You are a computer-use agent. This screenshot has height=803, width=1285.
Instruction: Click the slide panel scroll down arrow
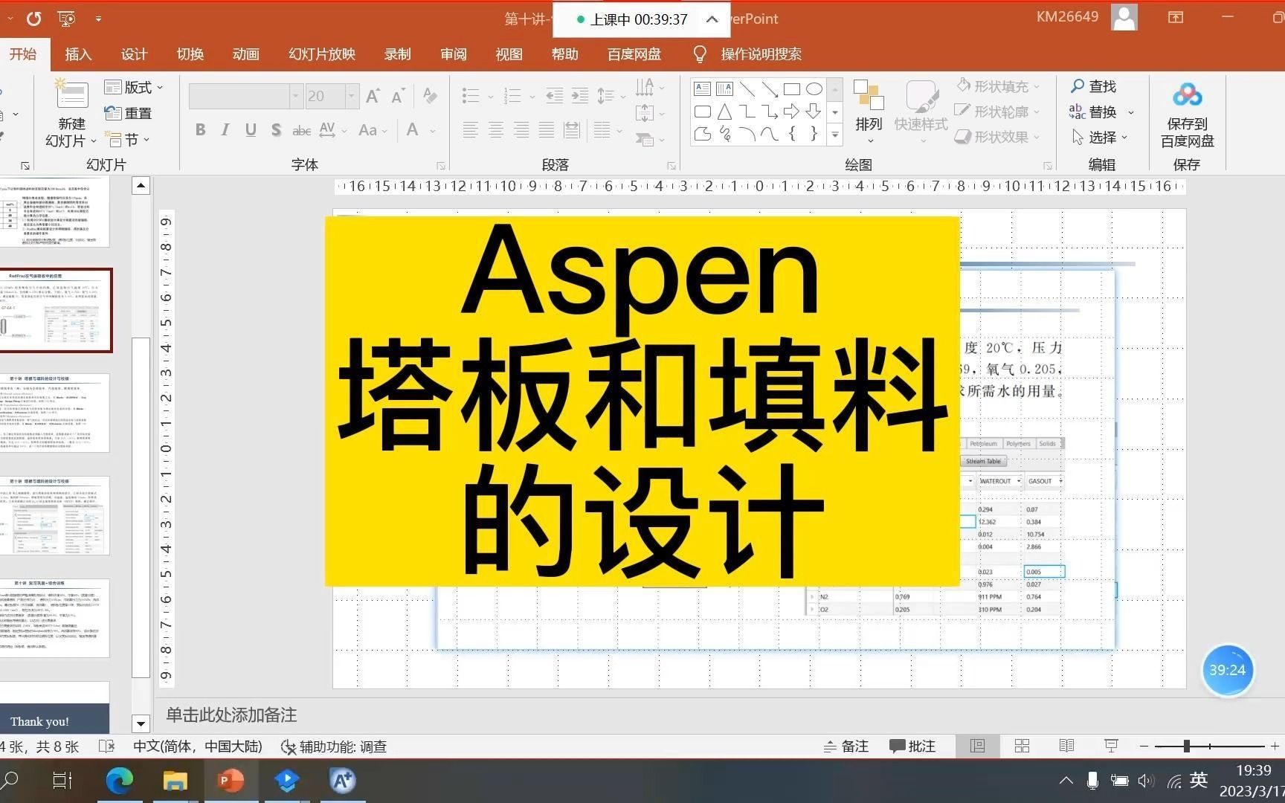click(141, 723)
